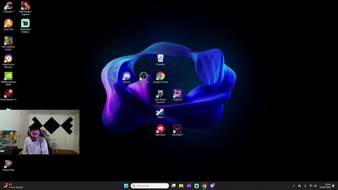Select the Corbeille recycle bin icon
The image size is (338, 190).
pyautogui.click(x=161, y=60)
